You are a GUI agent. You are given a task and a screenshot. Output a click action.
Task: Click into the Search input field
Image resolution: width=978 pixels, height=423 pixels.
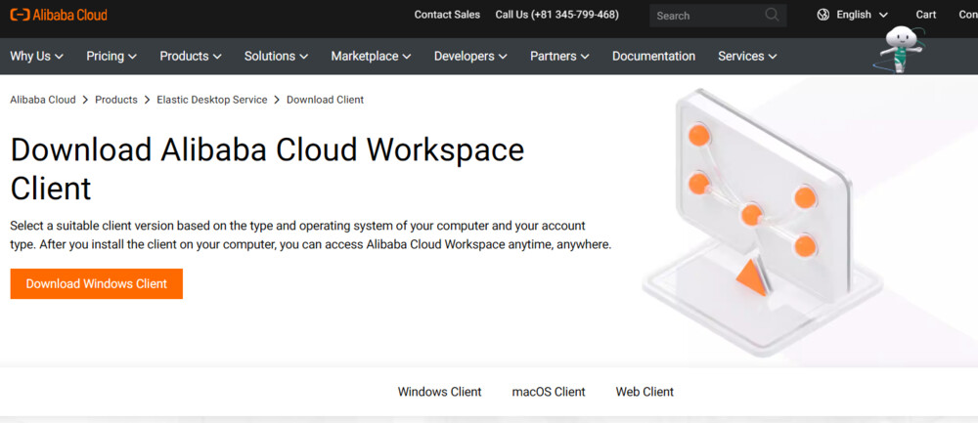706,16
